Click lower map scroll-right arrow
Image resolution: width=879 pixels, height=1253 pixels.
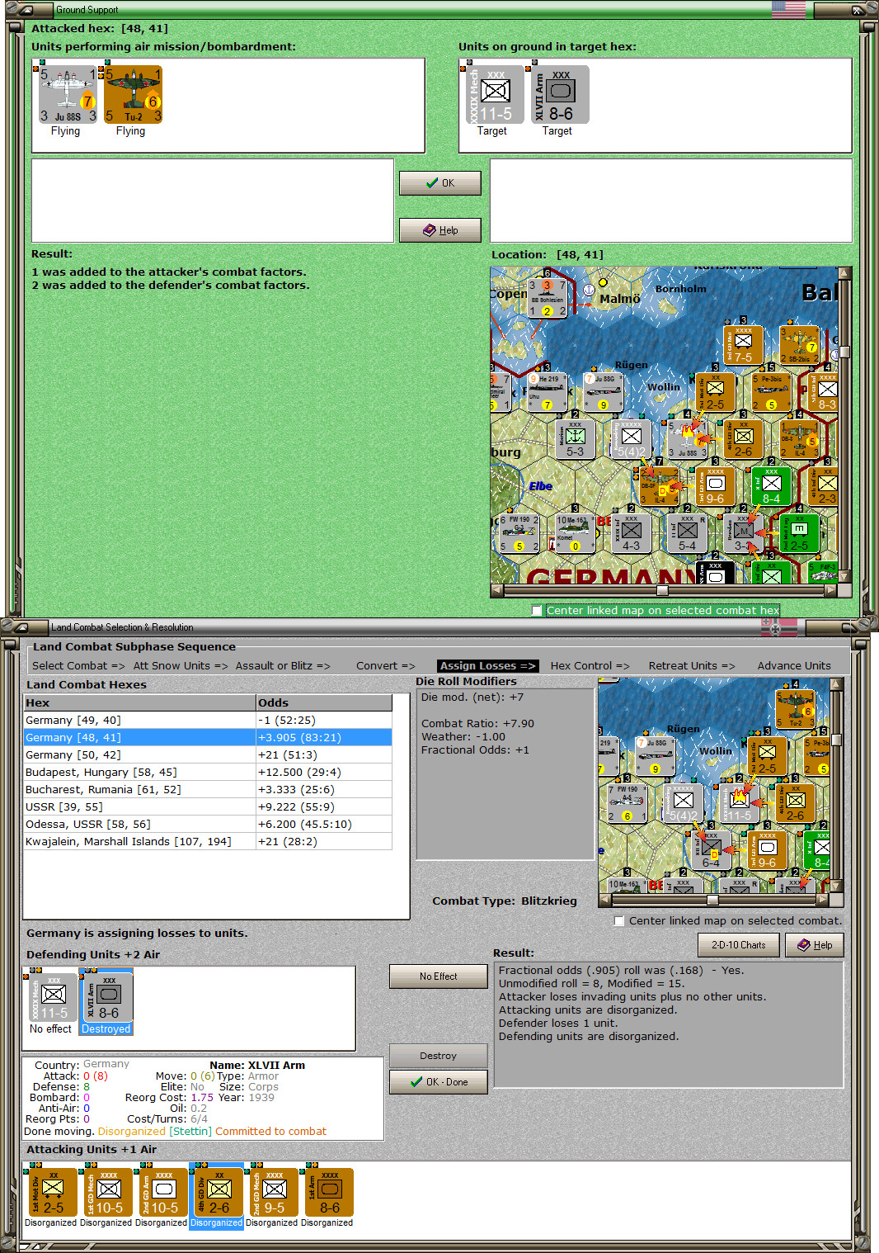coord(823,900)
